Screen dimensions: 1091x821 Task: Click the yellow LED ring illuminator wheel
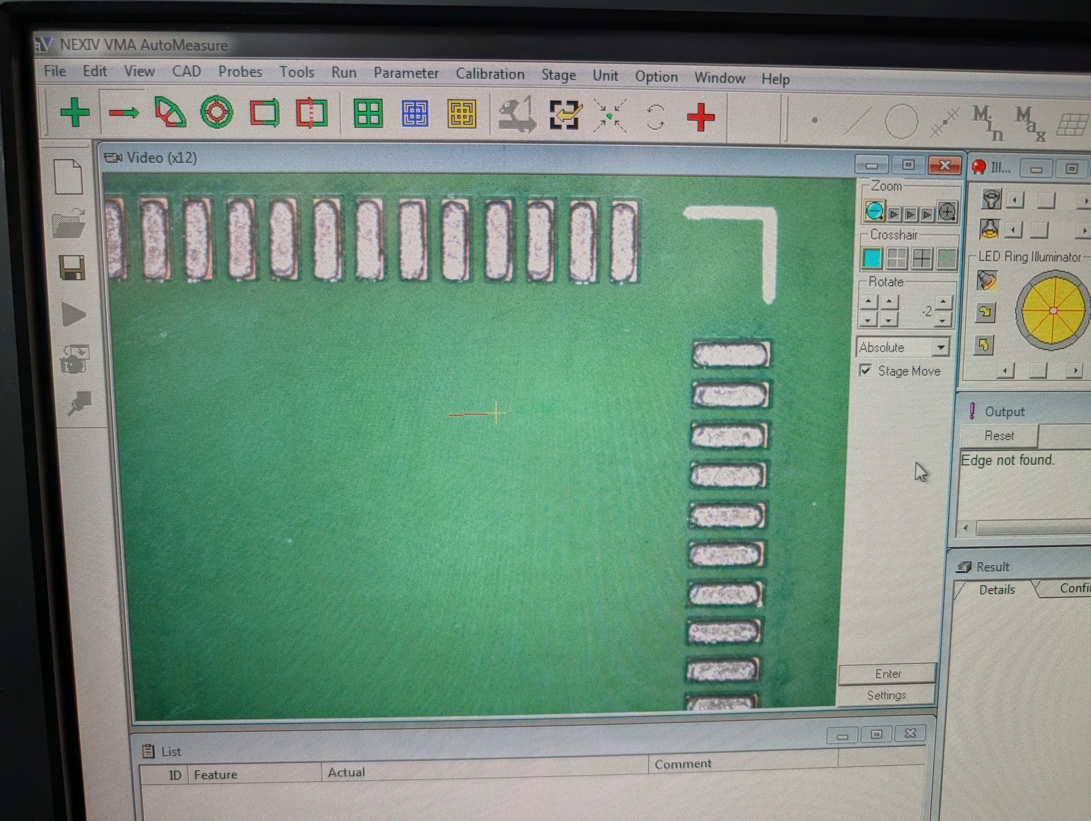point(1053,311)
